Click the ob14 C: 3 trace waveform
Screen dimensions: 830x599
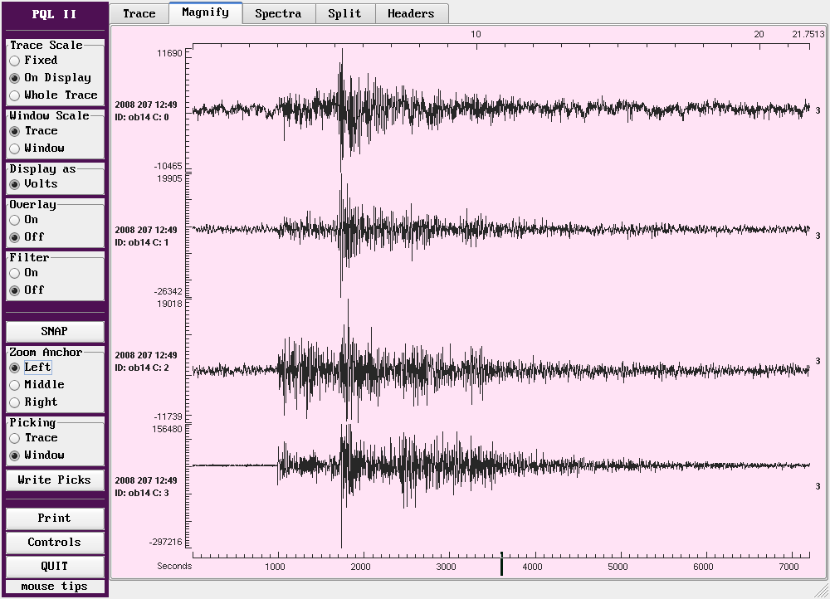tap(498, 466)
